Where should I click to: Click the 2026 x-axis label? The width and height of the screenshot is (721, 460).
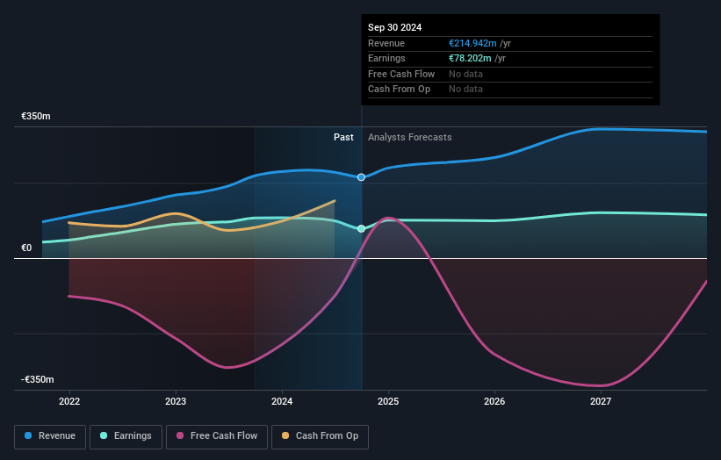tap(494, 402)
